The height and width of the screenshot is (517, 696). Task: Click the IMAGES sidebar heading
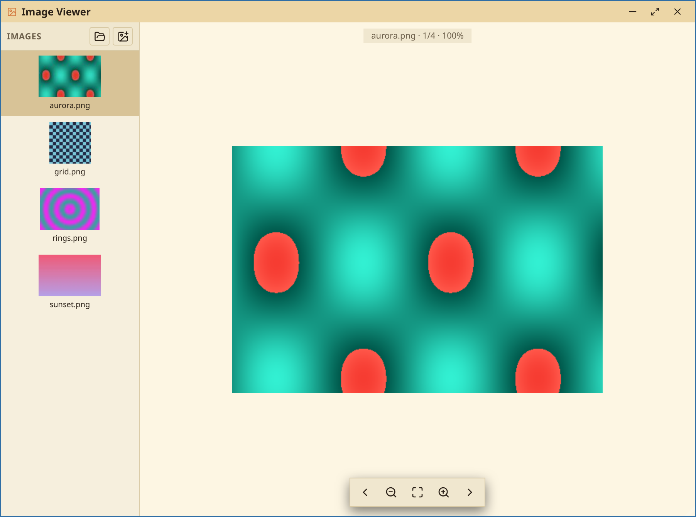[x=24, y=36]
